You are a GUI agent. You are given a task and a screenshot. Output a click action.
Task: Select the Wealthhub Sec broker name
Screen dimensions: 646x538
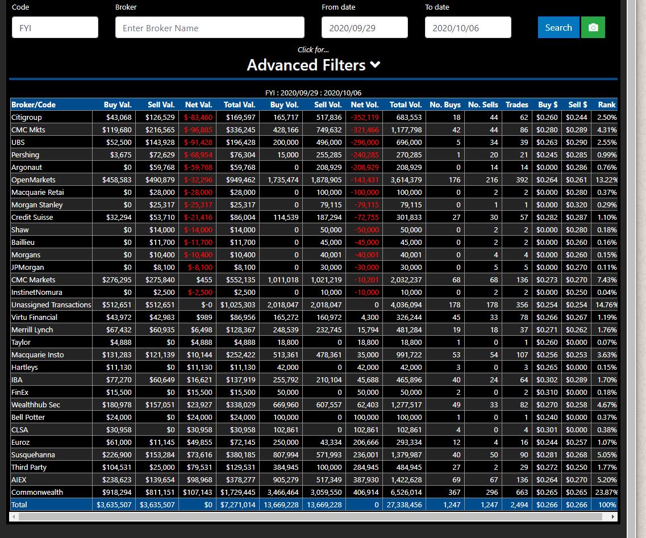[35, 404]
